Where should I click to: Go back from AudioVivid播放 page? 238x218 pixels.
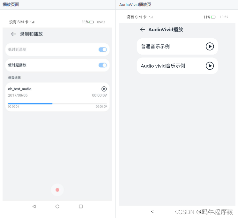pyautogui.click(x=142, y=29)
